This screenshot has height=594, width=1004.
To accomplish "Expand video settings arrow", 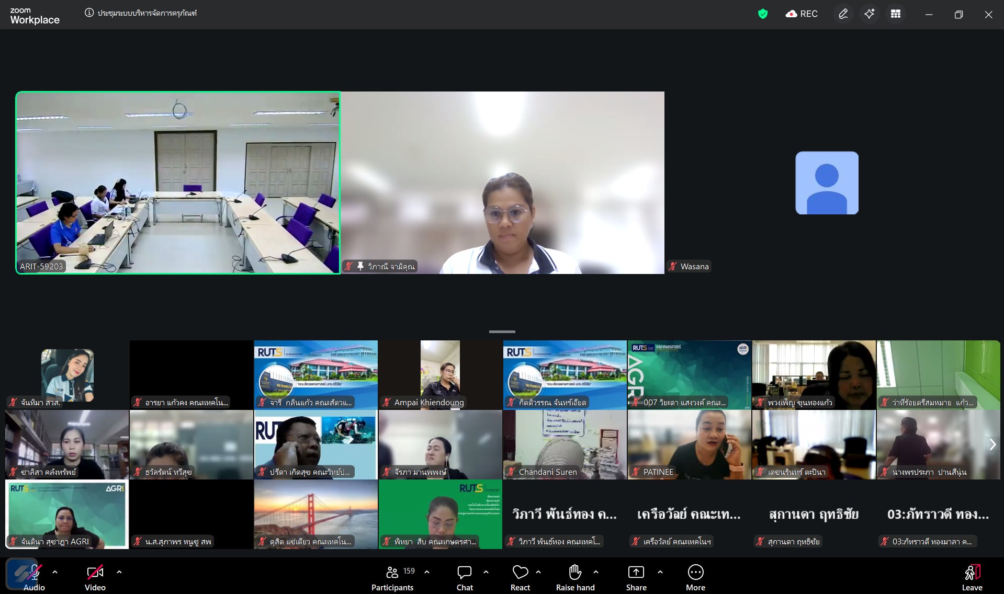I will tap(119, 572).
